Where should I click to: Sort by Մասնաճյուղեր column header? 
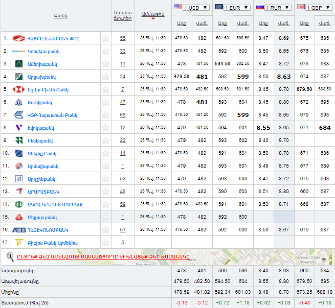[123, 15]
